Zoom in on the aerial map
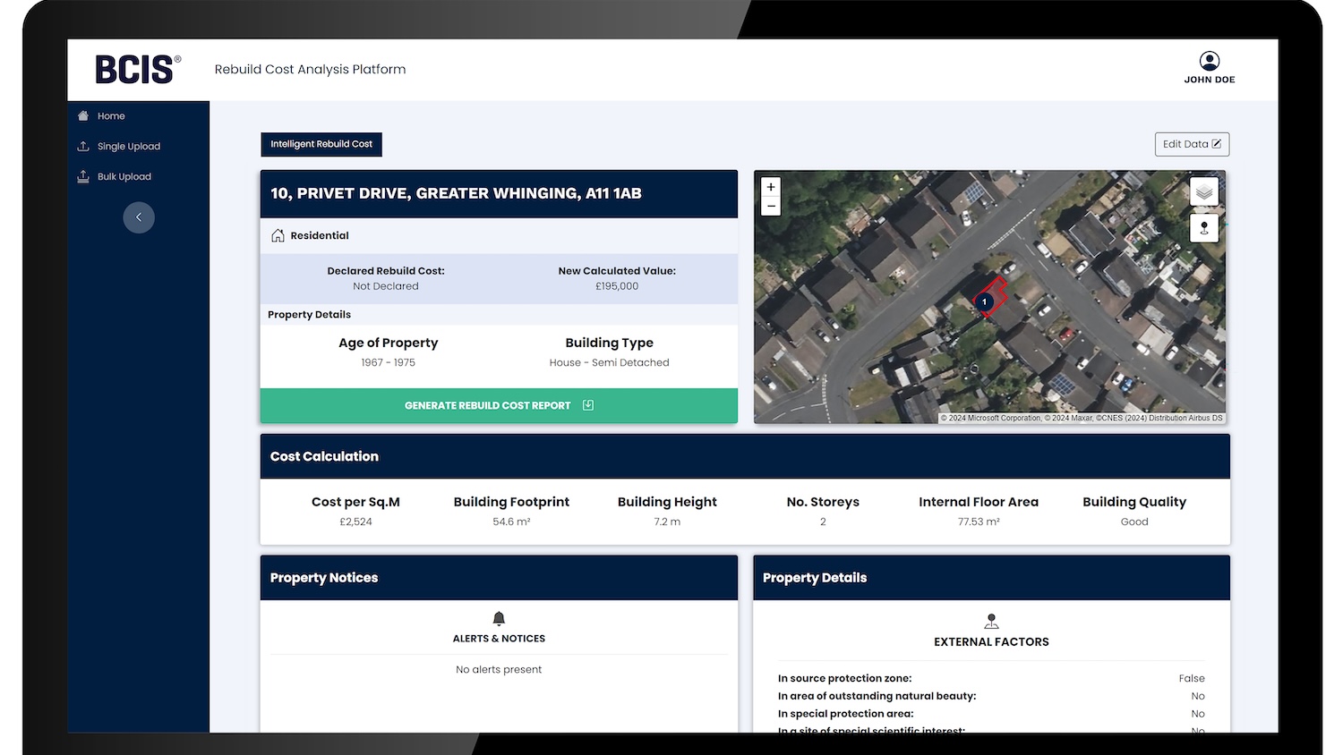Viewport: 1343px width, 755px height. coord(771,186)
